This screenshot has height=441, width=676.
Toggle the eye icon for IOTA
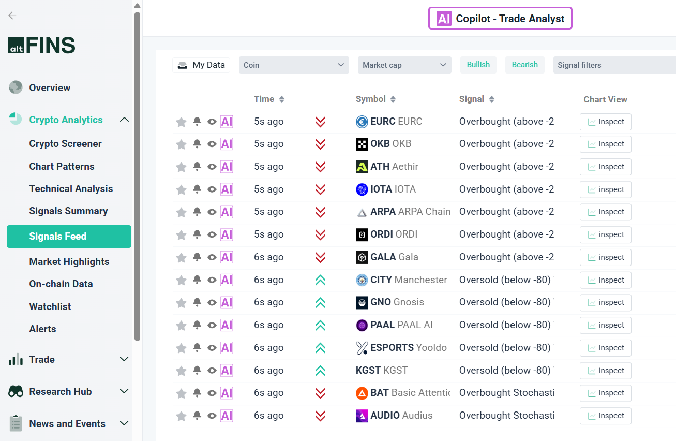(x=212, y=189)
